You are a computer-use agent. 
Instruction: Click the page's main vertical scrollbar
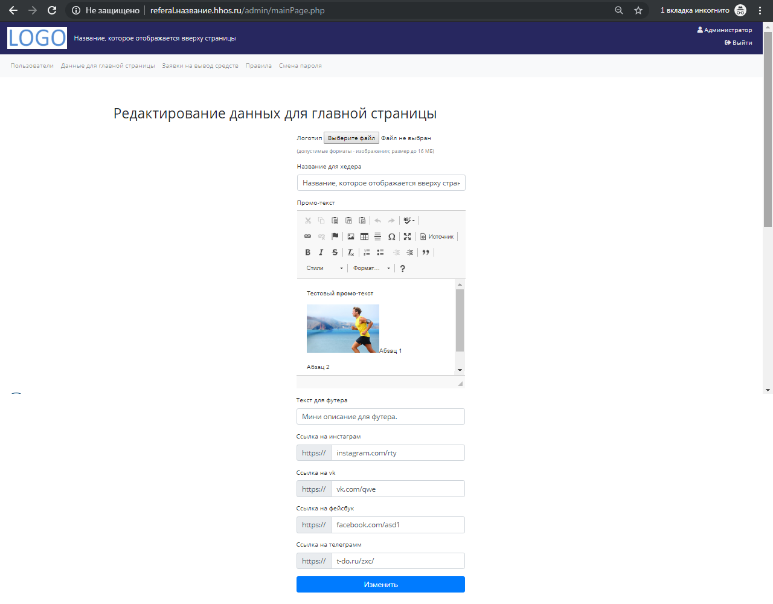(768, 129)
